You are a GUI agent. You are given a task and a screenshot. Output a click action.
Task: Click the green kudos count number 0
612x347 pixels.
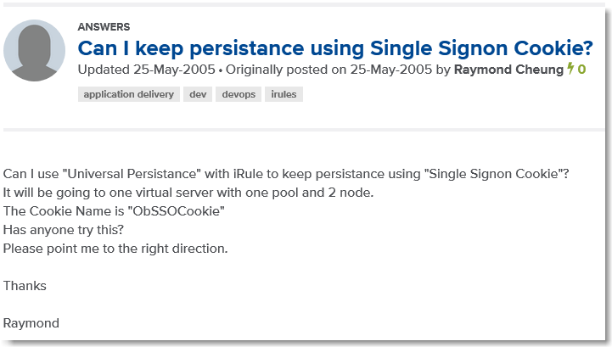(x=581, y=70)
